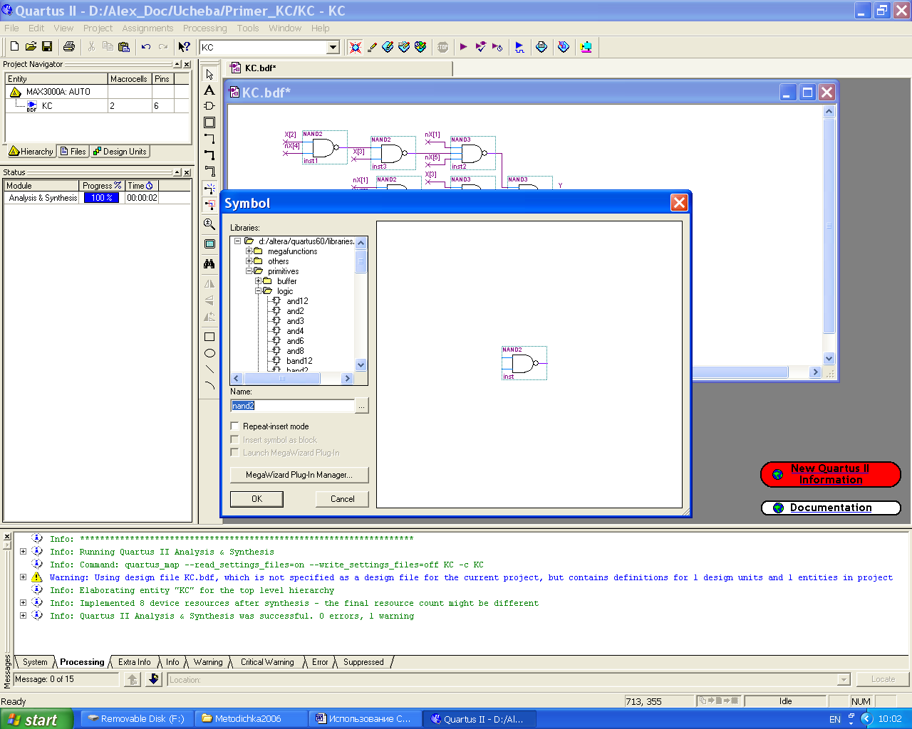Viewport: 912px width, 729px height.
Task: Click the Analysis & Synthesis 100% progress bar
Action: pos(101,198)
